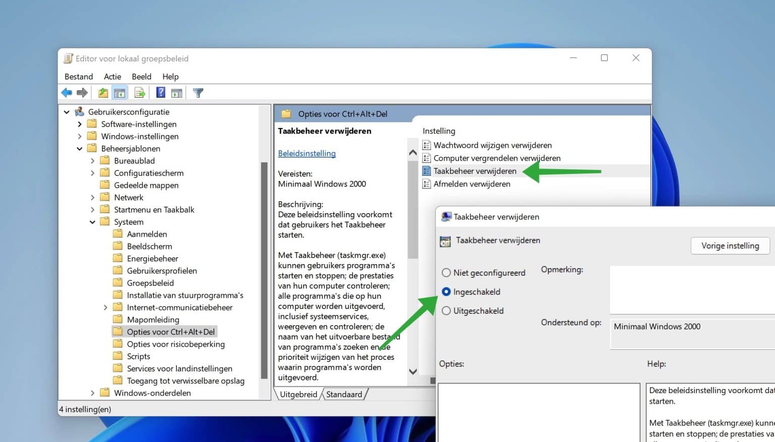Expand the Netwerk tree node
The image size is (775, 442).
coord(92,197)
